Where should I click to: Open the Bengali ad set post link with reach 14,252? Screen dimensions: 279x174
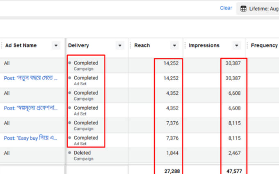[31, 78]
